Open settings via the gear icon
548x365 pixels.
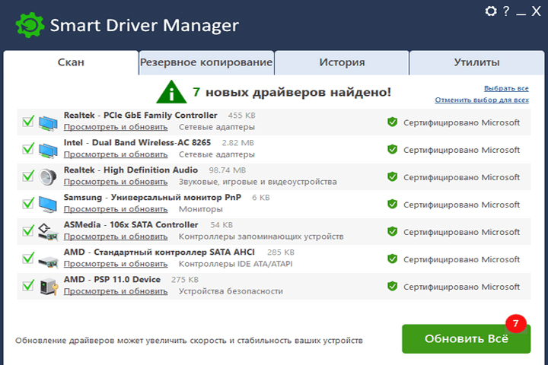coord(491,11)
